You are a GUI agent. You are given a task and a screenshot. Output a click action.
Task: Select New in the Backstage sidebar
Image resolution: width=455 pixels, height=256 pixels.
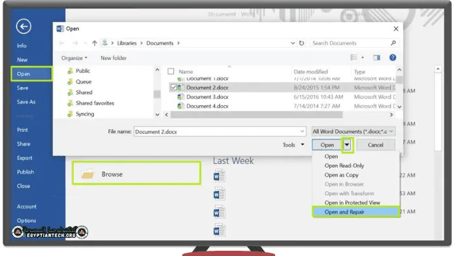pos(22,60)
